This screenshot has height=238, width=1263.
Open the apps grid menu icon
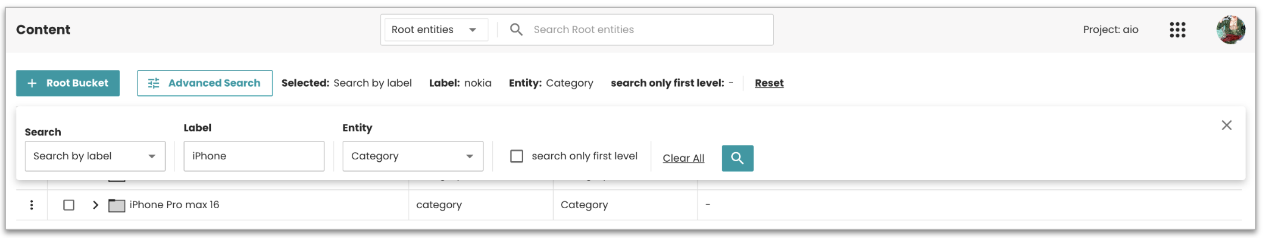coord(1177,29)
